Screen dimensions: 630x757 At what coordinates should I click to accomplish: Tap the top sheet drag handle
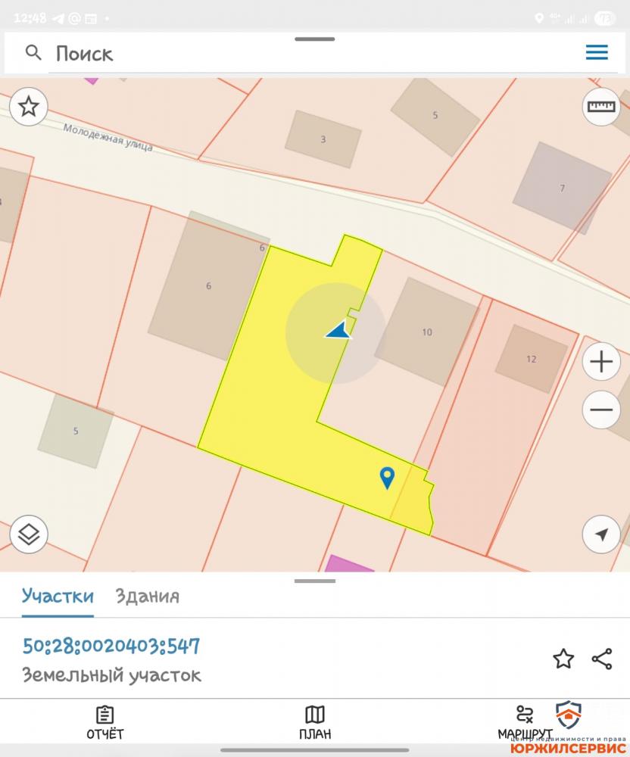(315, 39)
